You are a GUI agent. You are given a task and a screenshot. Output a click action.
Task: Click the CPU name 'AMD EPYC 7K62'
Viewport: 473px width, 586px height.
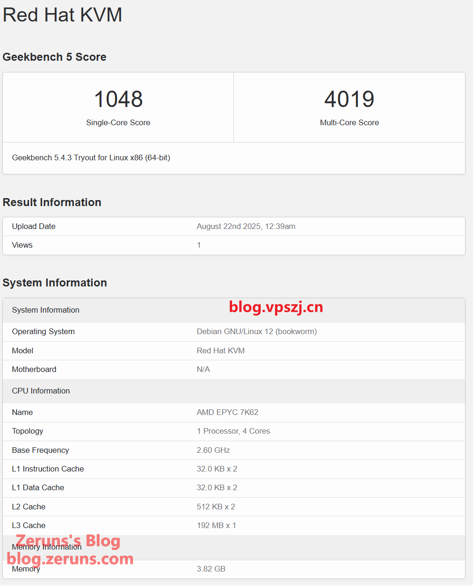pos(227,412)
